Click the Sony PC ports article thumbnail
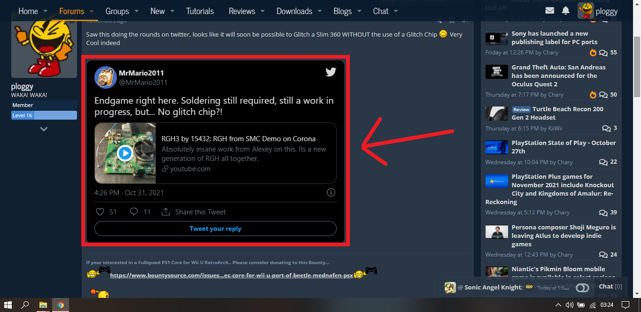Image resolution: width=641 pixels, height=312 pixels. (x=497, y=38)
